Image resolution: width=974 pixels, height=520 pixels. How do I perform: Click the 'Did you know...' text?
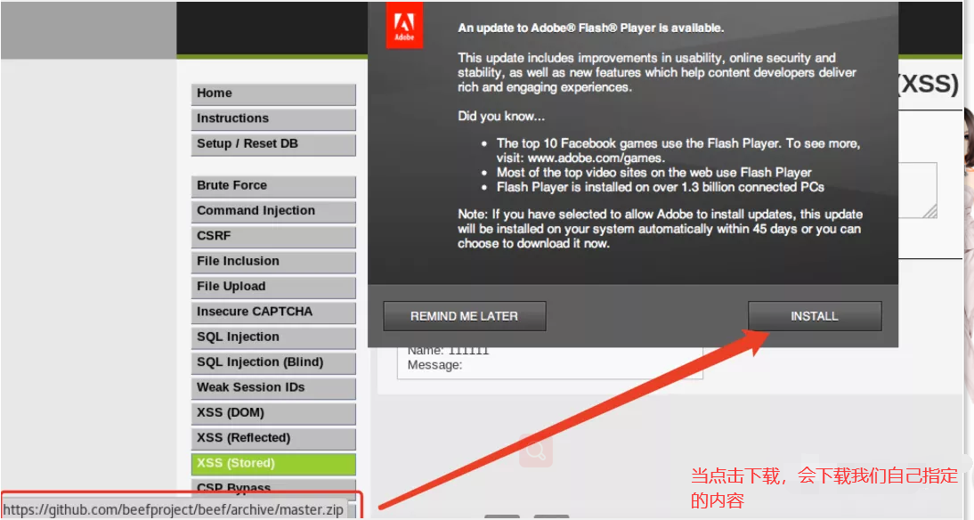[x=501, y=116]
